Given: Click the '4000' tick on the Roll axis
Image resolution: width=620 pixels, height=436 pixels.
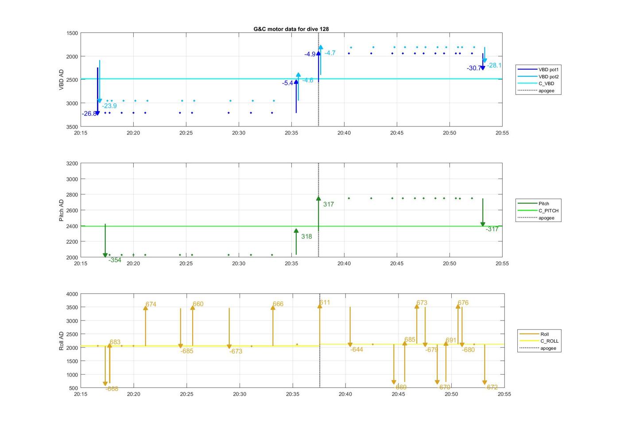Looking at the screenshot, I should 73,294.
